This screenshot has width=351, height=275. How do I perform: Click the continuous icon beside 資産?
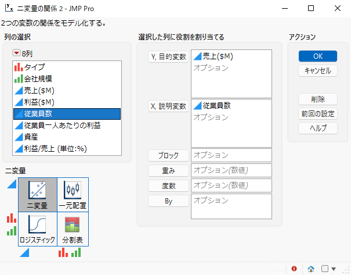tap(19, 137)
